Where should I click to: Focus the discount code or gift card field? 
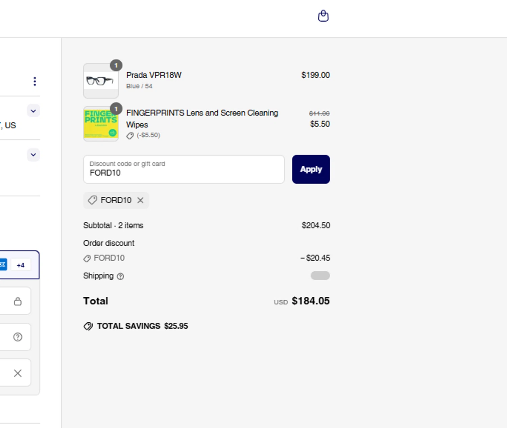point(184,169)
